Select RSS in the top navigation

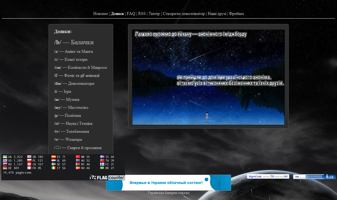(x=142, y=14)
